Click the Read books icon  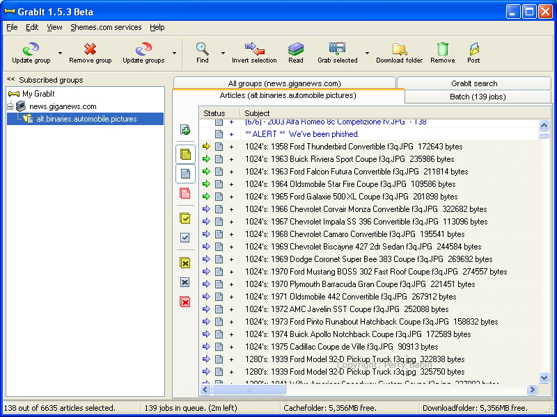click(x=295, y=49)
